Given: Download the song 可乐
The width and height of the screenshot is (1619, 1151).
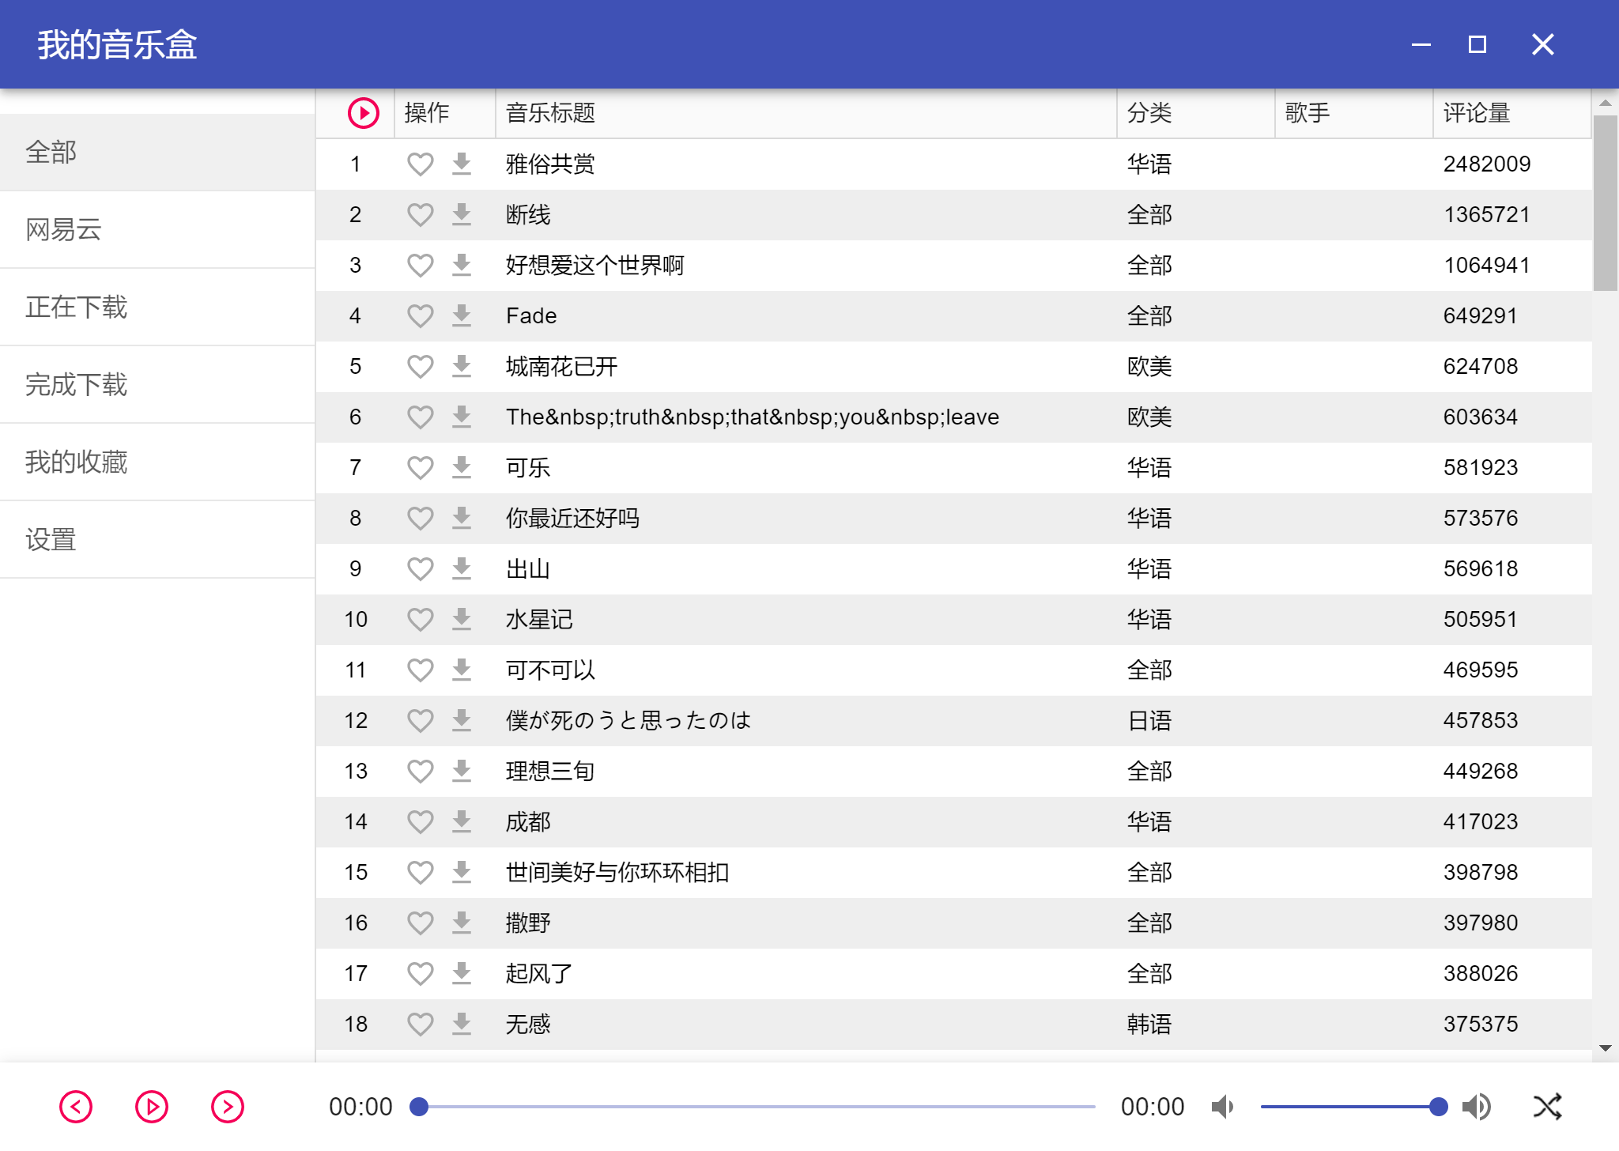Looking at the screenshot, I should tap(462, 467).
